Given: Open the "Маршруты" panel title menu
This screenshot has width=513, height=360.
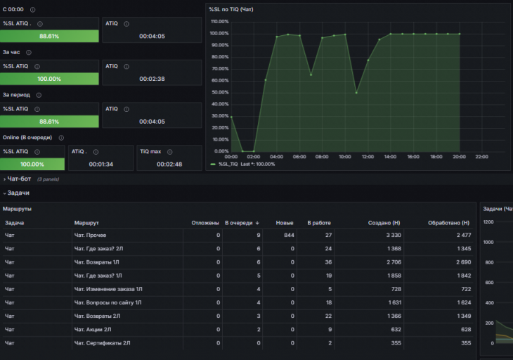Looking at the screenshot, I should tap(17, 209).
